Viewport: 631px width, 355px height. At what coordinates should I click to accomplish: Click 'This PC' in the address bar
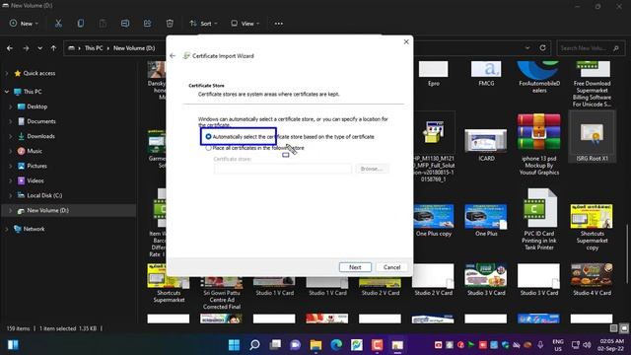pos(94,48)
